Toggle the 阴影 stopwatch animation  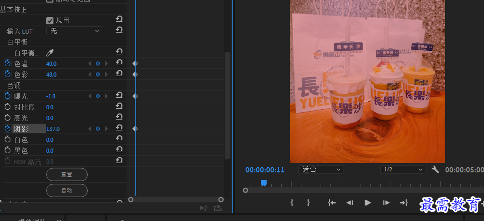point(7,129)
